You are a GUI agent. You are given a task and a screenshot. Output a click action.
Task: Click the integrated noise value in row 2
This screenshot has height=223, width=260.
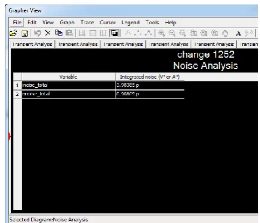[x=150, y=94]
